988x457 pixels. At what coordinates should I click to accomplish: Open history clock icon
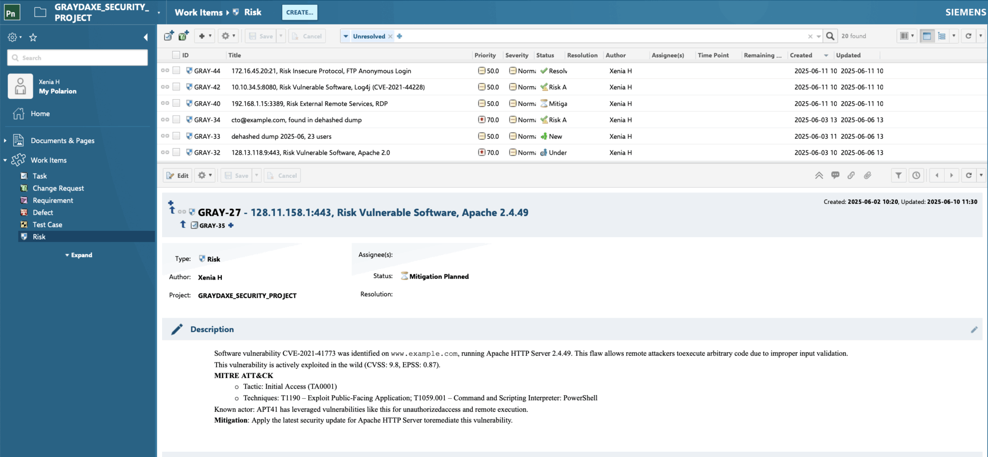pos(916,175)
